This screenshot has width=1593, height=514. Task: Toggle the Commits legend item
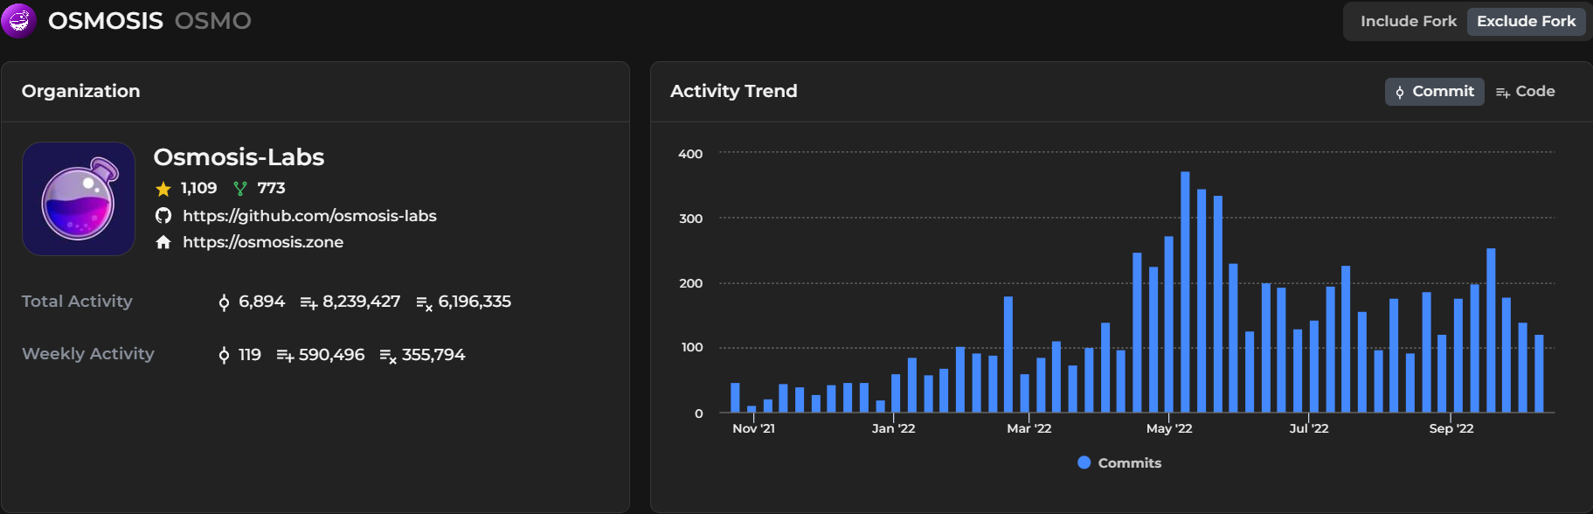[1119, 462]
